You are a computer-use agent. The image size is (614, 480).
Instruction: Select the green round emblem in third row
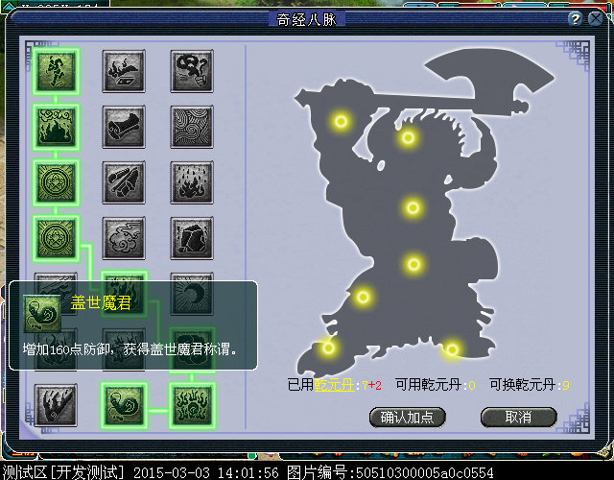click(x=56, y=182)
